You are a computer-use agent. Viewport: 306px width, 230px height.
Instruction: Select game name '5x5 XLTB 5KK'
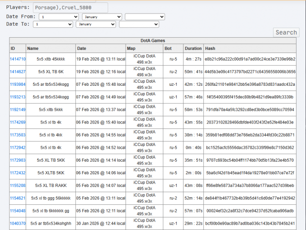pyautogui.click(x=51, y=173)
